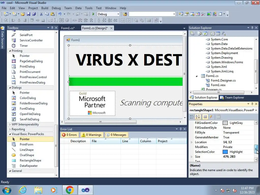Click Solution Explorer Properties icon
260x195 pixels.
(x=192, y=34)
